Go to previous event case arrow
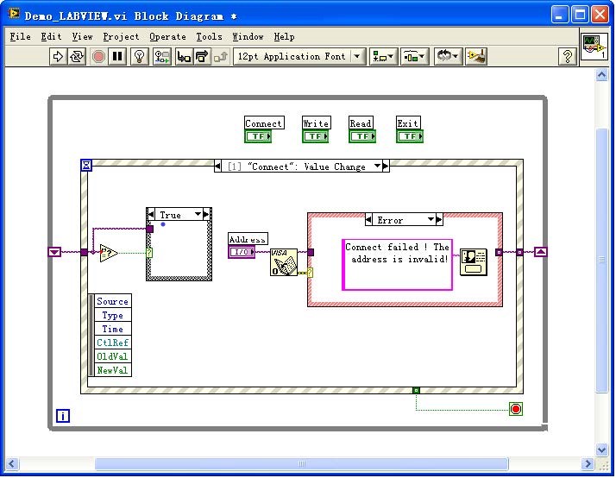616x478 pixels. [x=217, y=167]
